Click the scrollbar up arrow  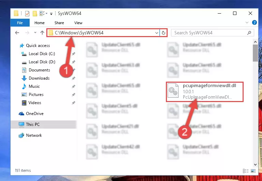[x=255, y=42]
